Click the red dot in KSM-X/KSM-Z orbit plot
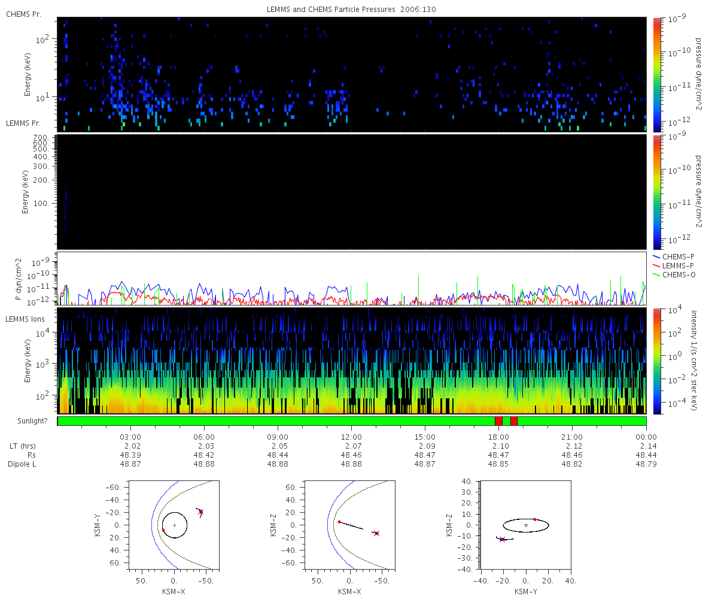This screenshot has width=718, height=599. coord(339,522)
